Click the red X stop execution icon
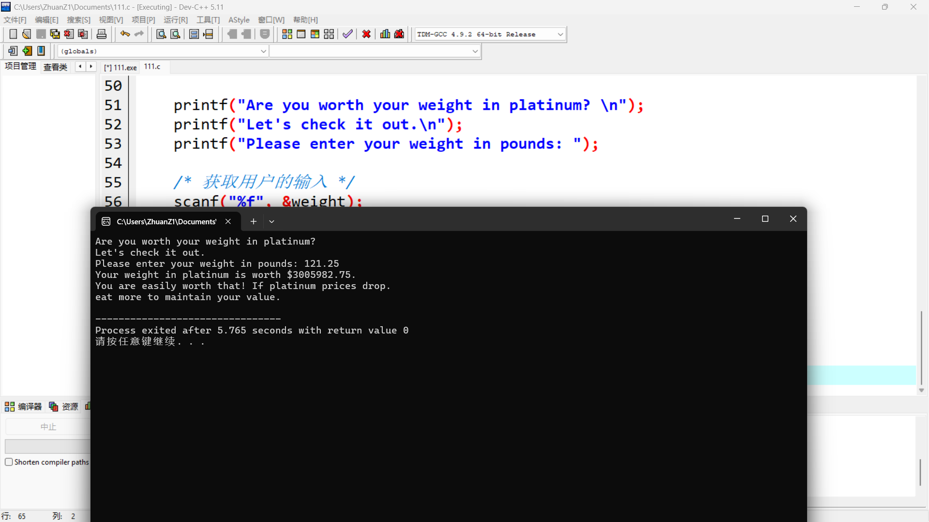 [x=366, y=34]
